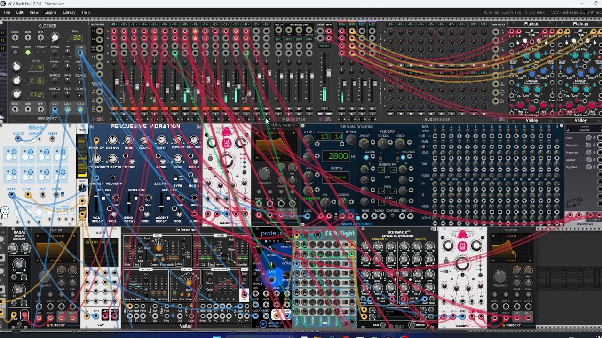The width and height of the screenshot is (602, 338).
Task: Toggle solo on MixMaster channel 01
Action: click(114, 113)
